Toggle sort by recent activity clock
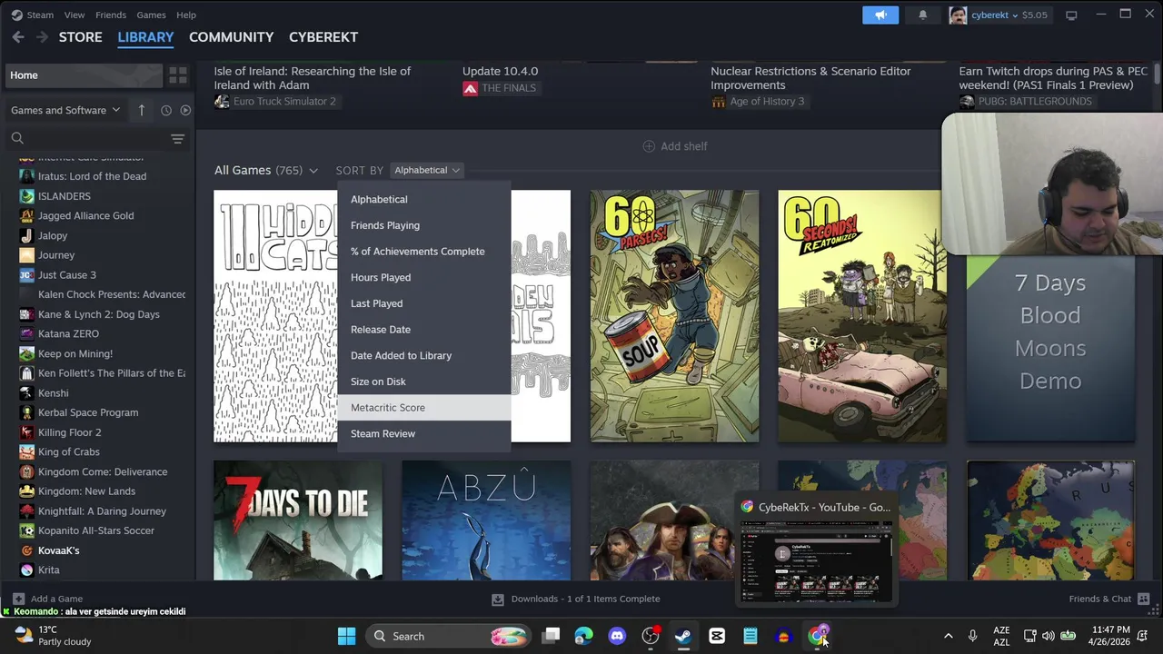 point(166,110)
